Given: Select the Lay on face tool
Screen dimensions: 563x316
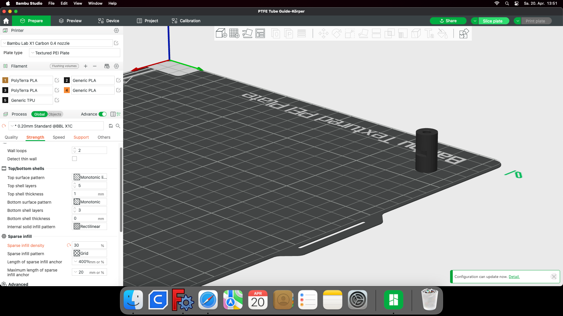Looking at the screenshot, I should point(363,33).
